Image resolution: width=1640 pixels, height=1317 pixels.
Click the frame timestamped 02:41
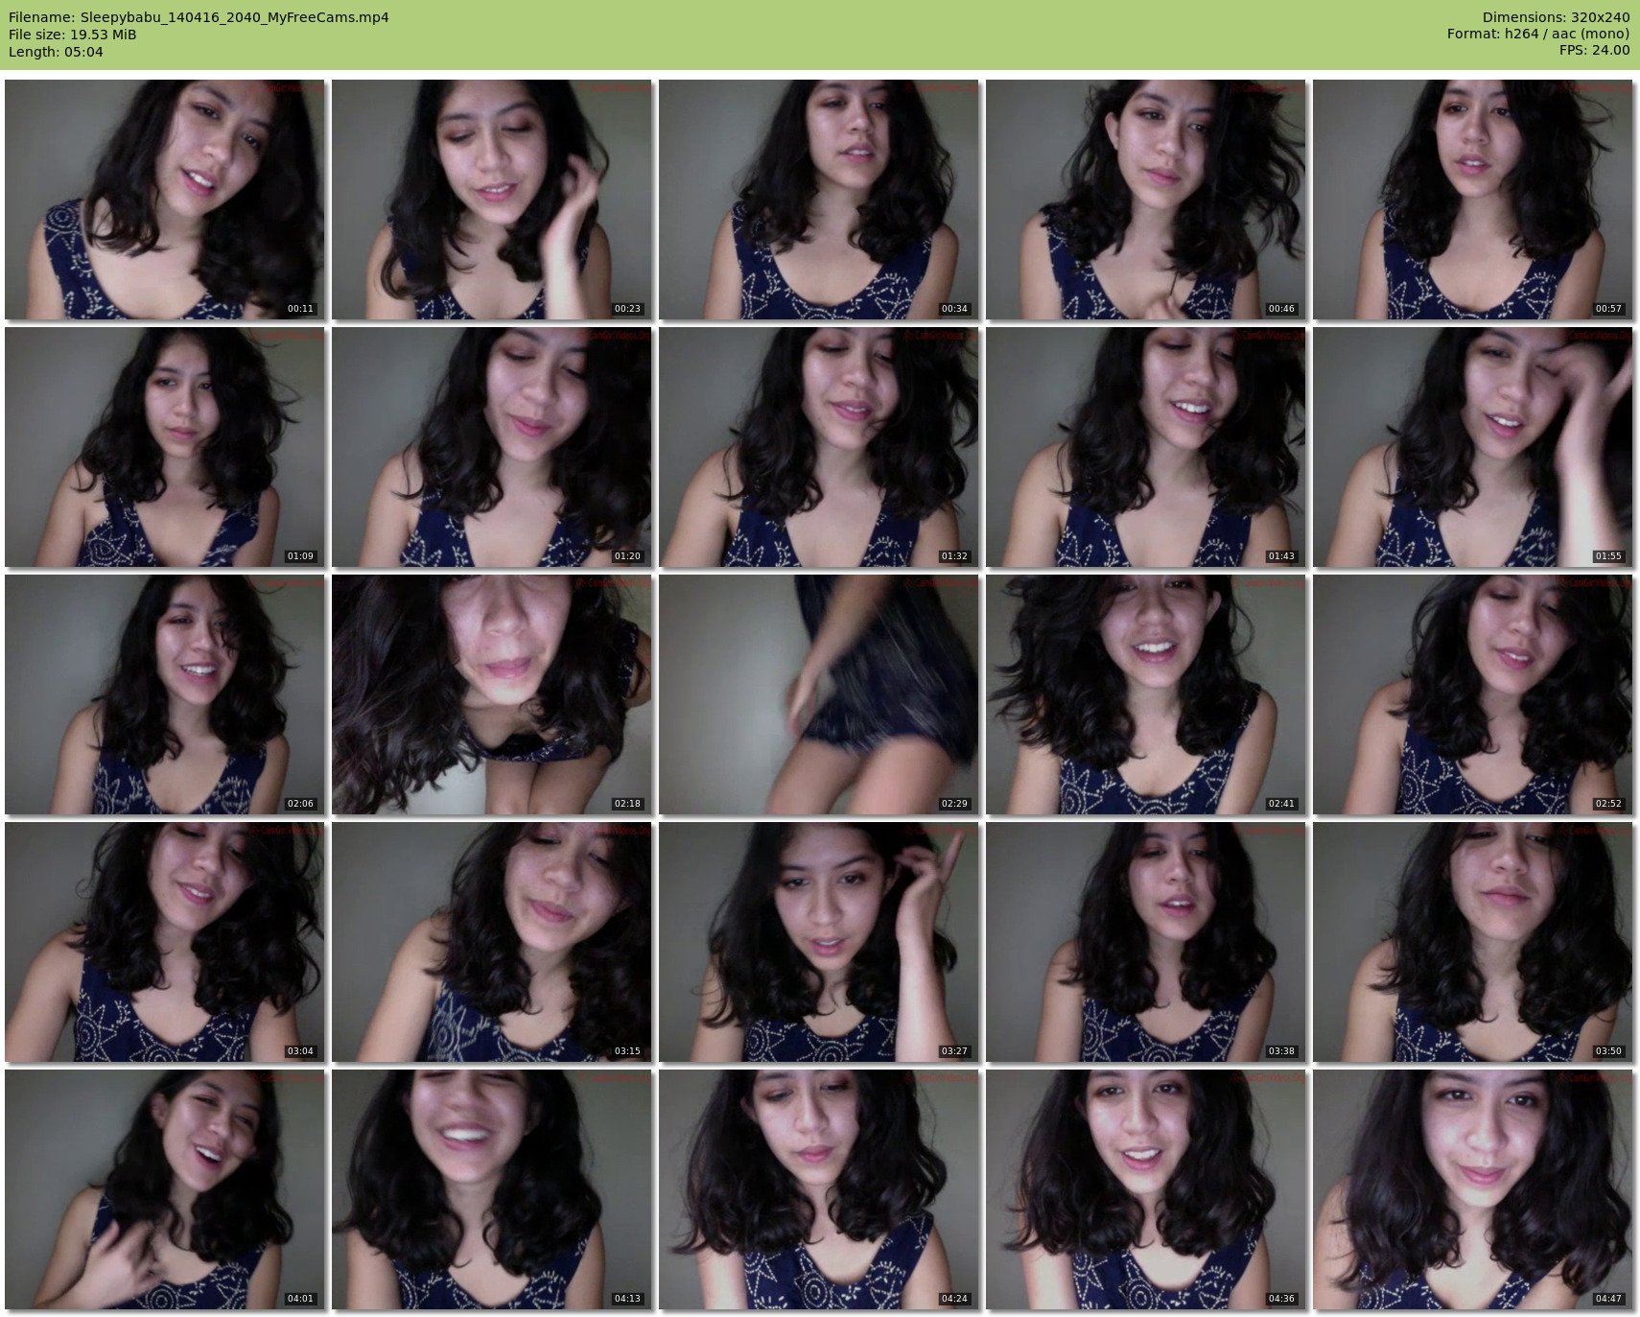tap(1145, 694)
